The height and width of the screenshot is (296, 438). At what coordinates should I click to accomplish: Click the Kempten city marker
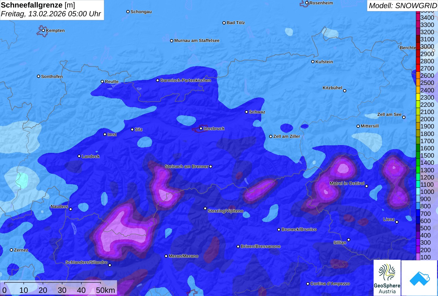(x=43, y=30)
